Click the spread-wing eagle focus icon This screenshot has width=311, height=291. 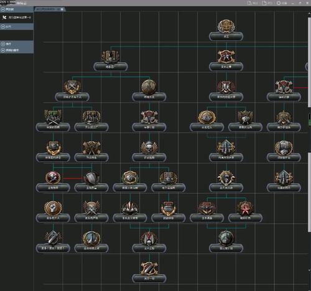click(245, 118)
